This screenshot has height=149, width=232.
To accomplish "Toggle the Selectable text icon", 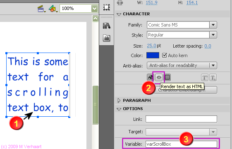I will [150, 77].
